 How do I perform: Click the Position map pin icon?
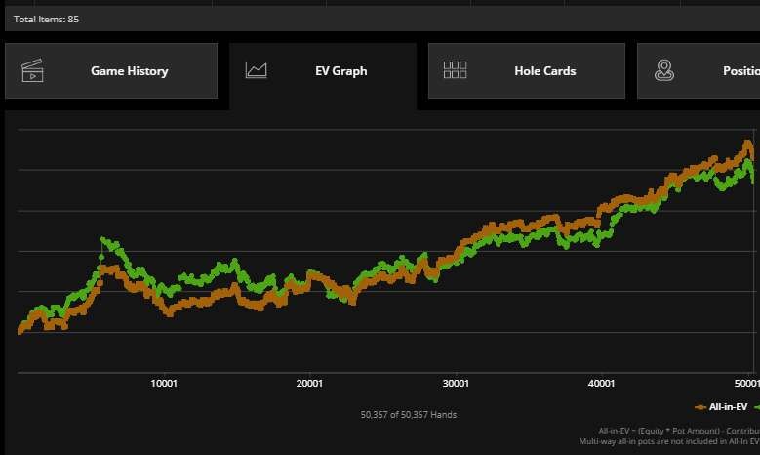pyautogui.click(x=664, y=70)
